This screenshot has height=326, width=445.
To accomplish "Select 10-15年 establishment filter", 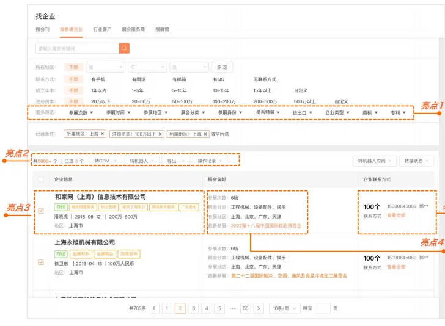I will click(221, 90).
